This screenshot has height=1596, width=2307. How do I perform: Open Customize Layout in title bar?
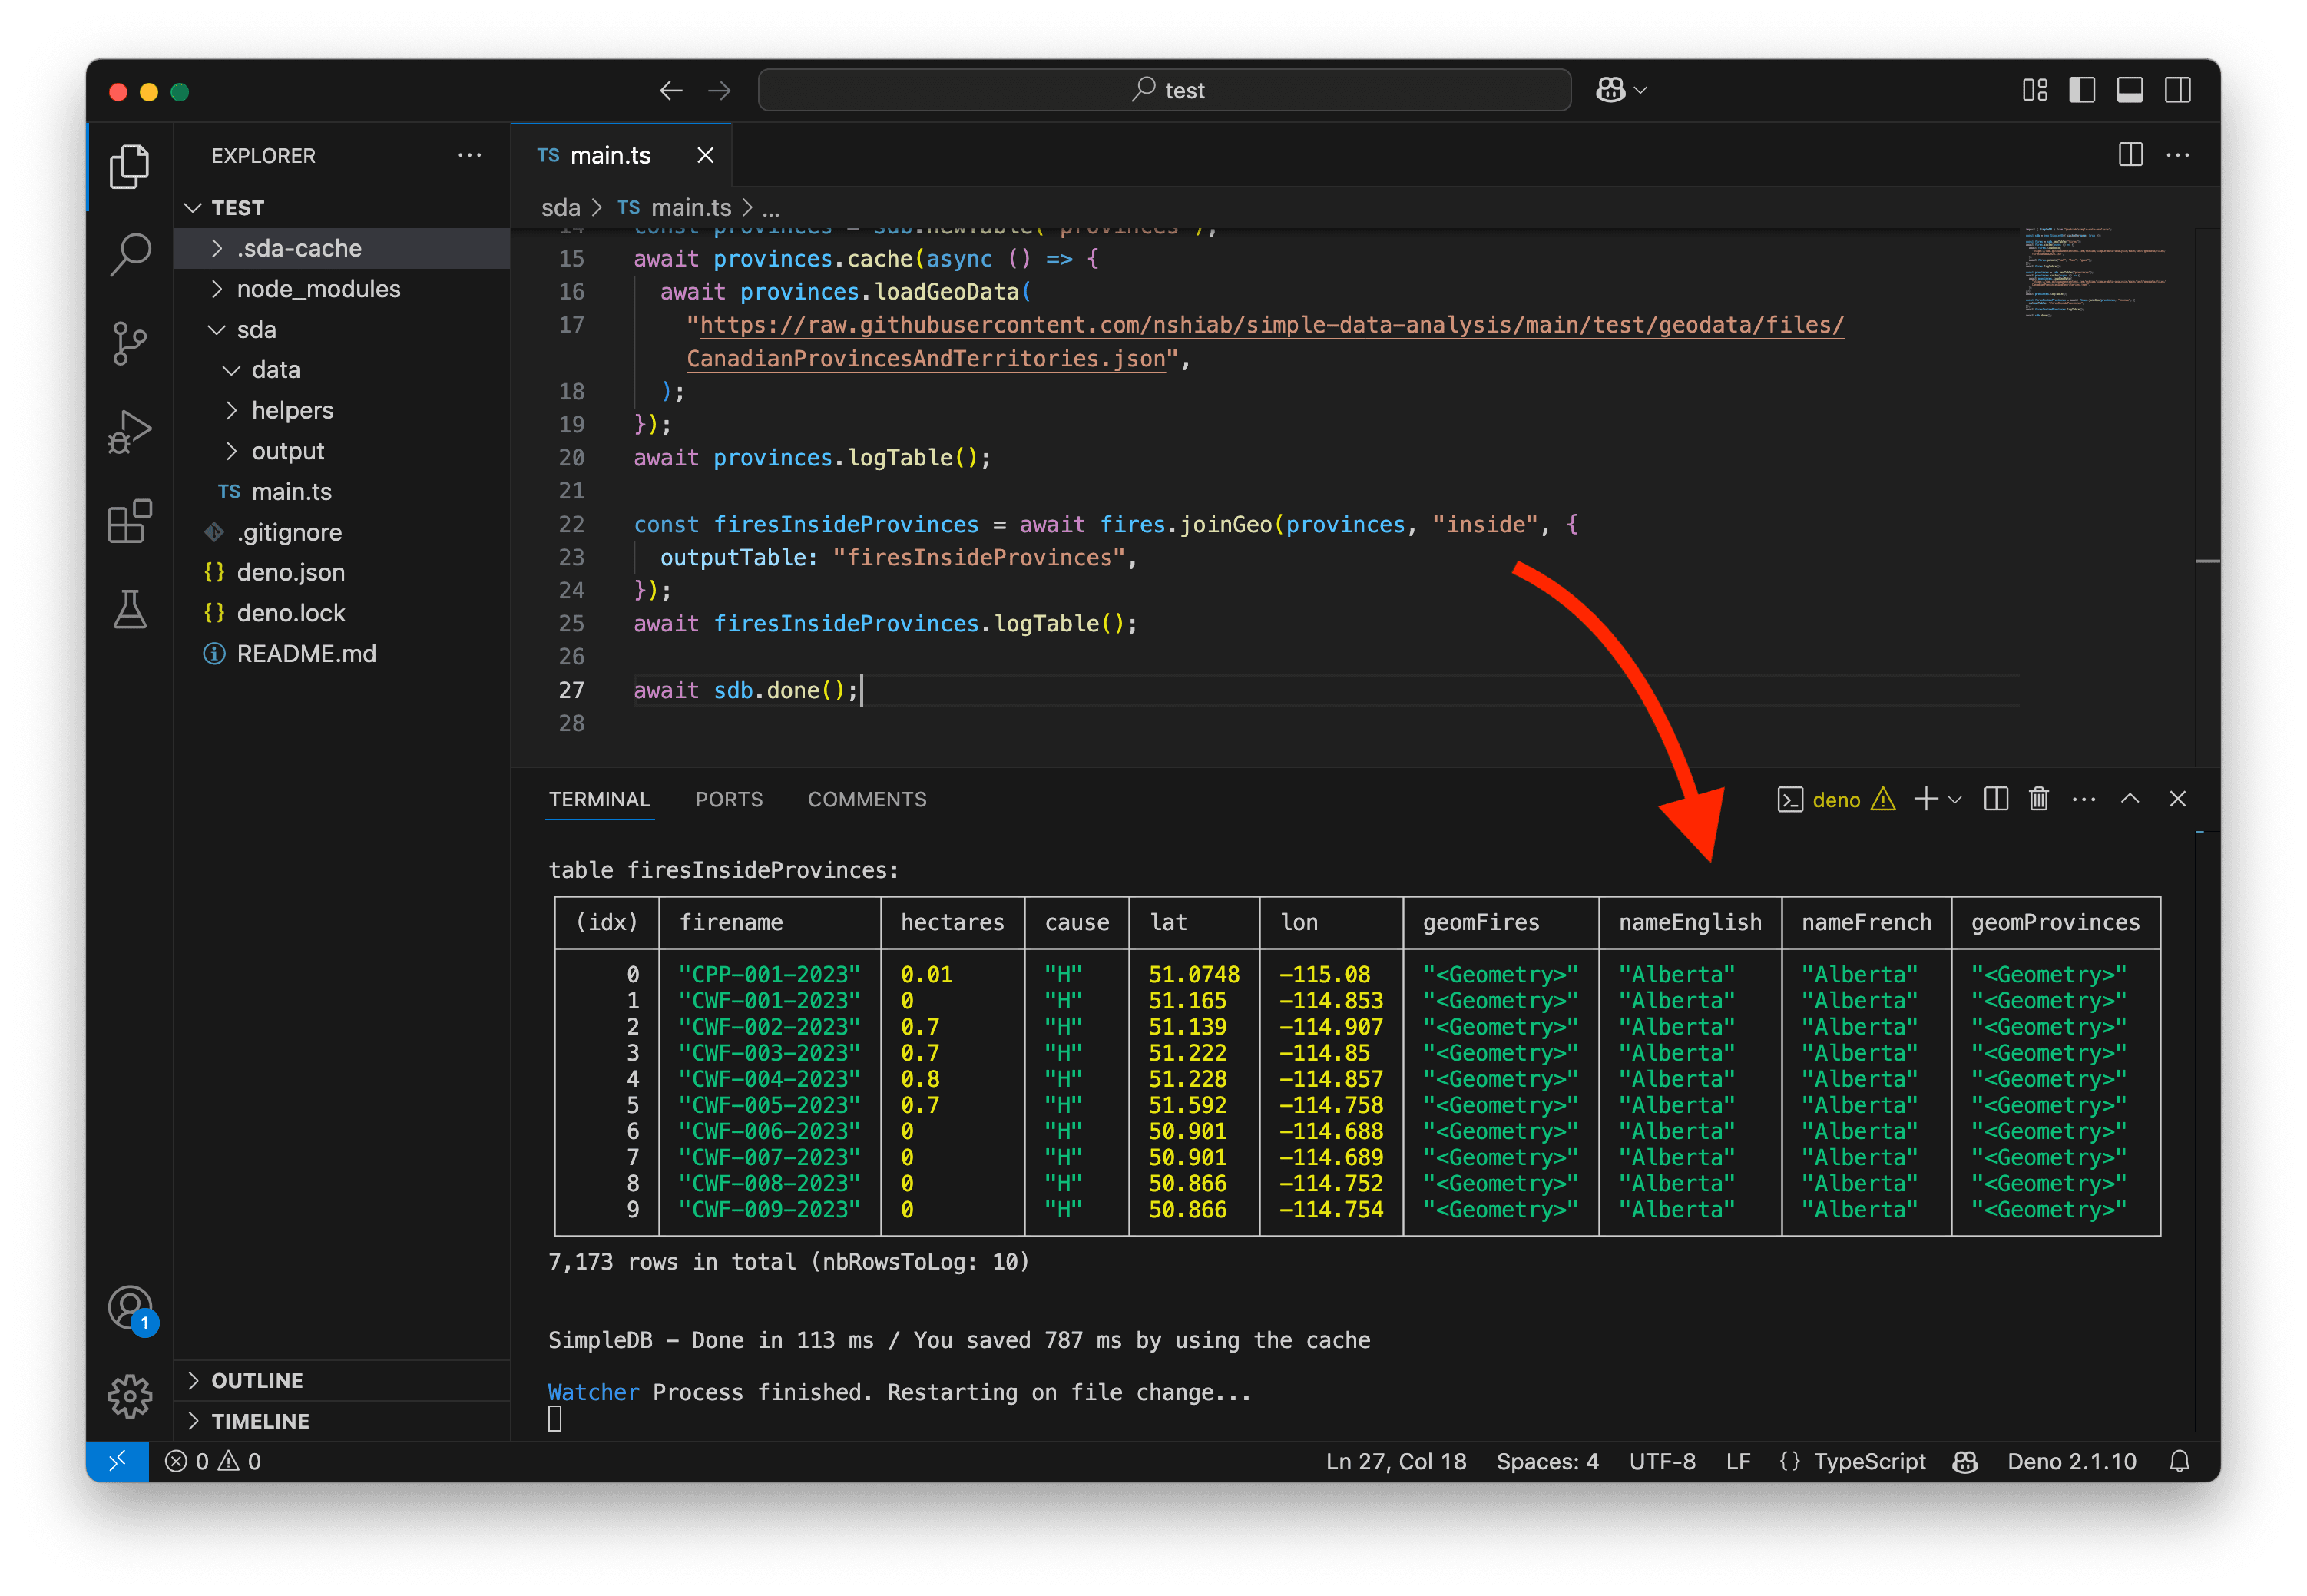(x=2034, y=91)
